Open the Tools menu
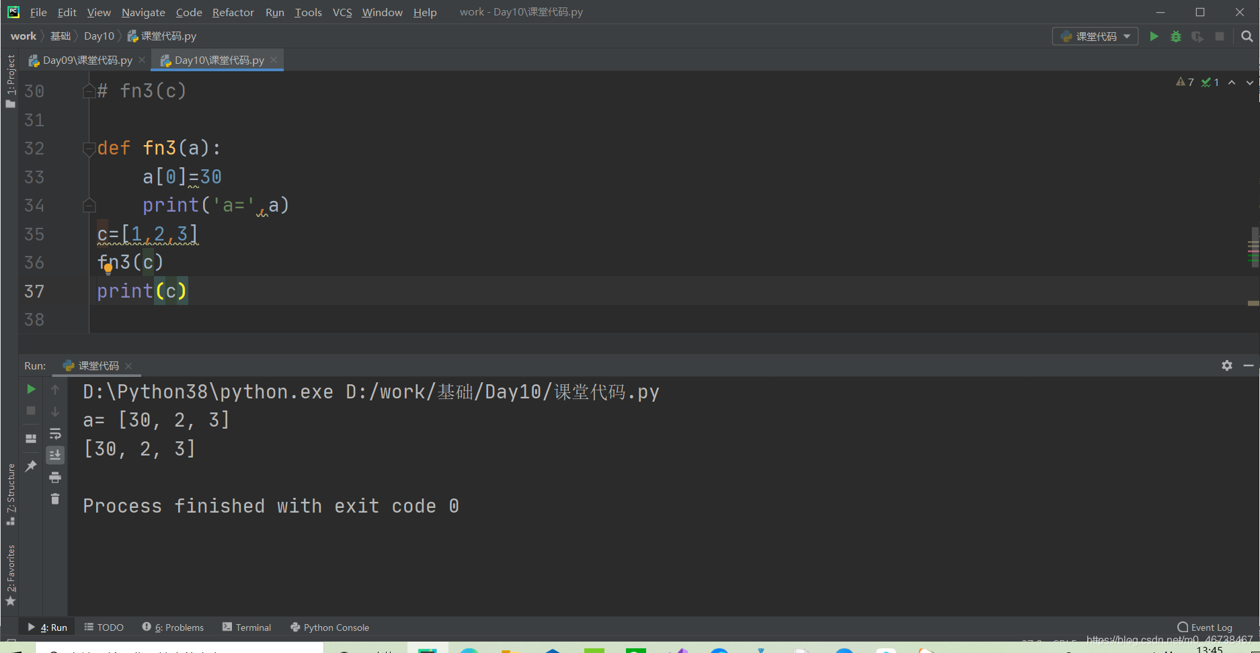1260x653 pixels. pyautogui.click(x=308, y=12)
